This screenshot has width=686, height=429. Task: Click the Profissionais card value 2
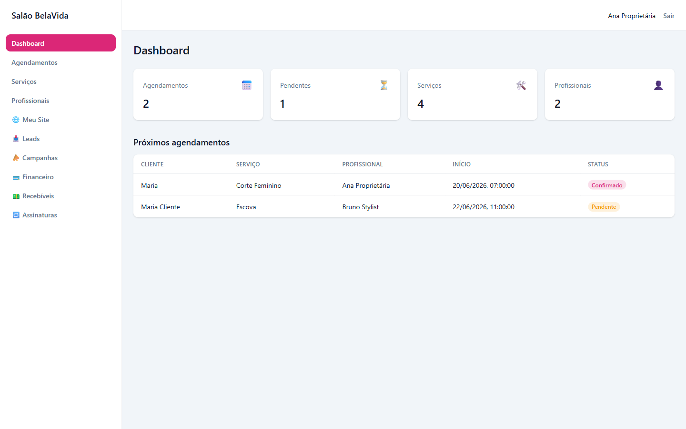[557, 104]
